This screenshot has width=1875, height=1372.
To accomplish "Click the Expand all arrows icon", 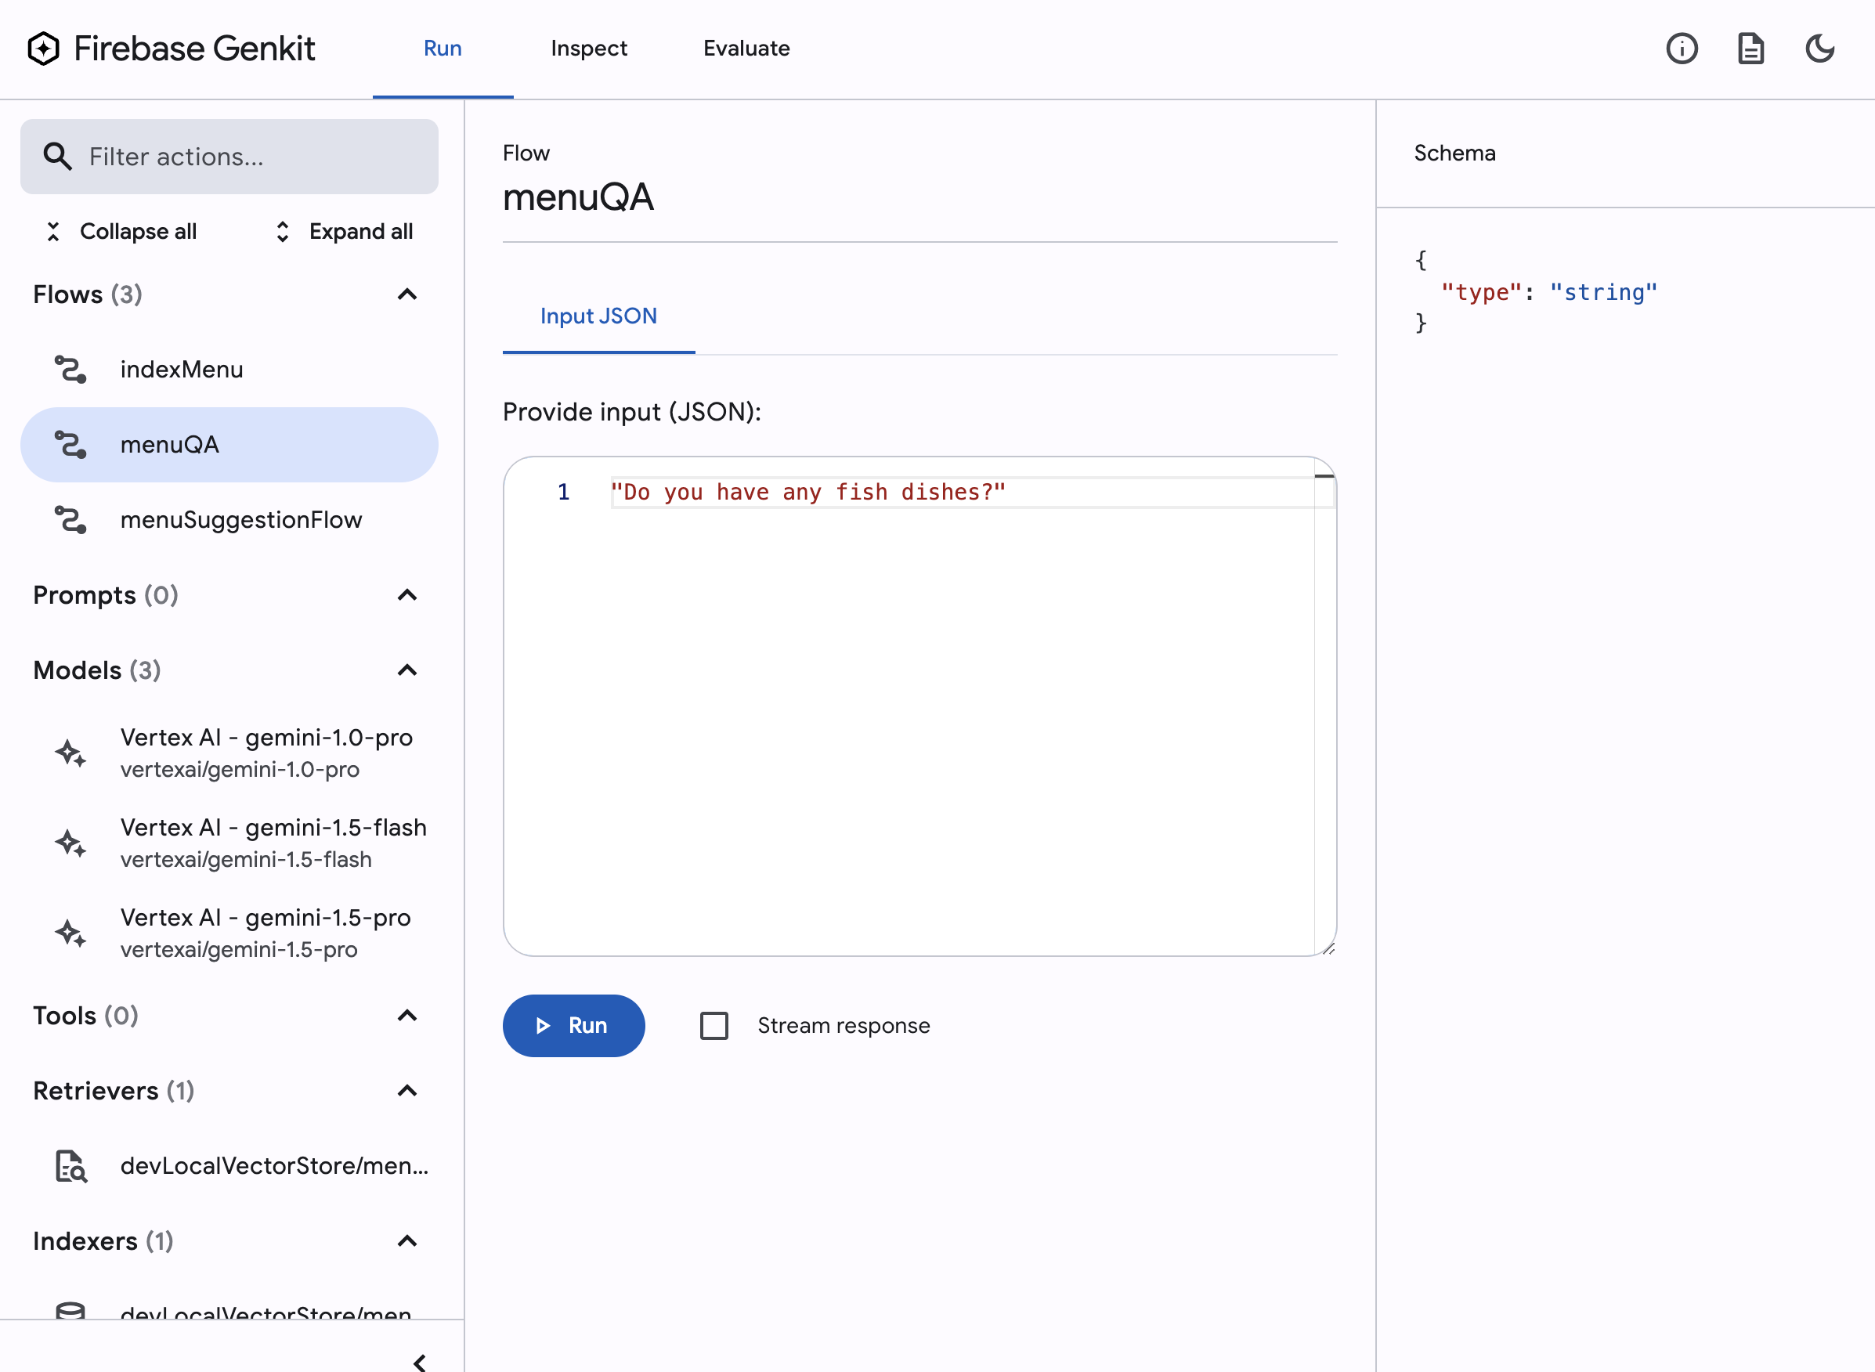I will pyautogui.click(x=282, y=232).
